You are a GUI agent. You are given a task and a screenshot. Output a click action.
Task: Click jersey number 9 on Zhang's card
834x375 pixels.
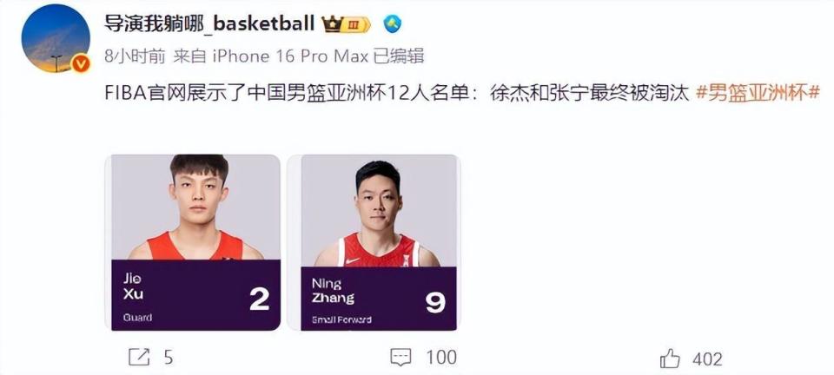coord(435,303)
